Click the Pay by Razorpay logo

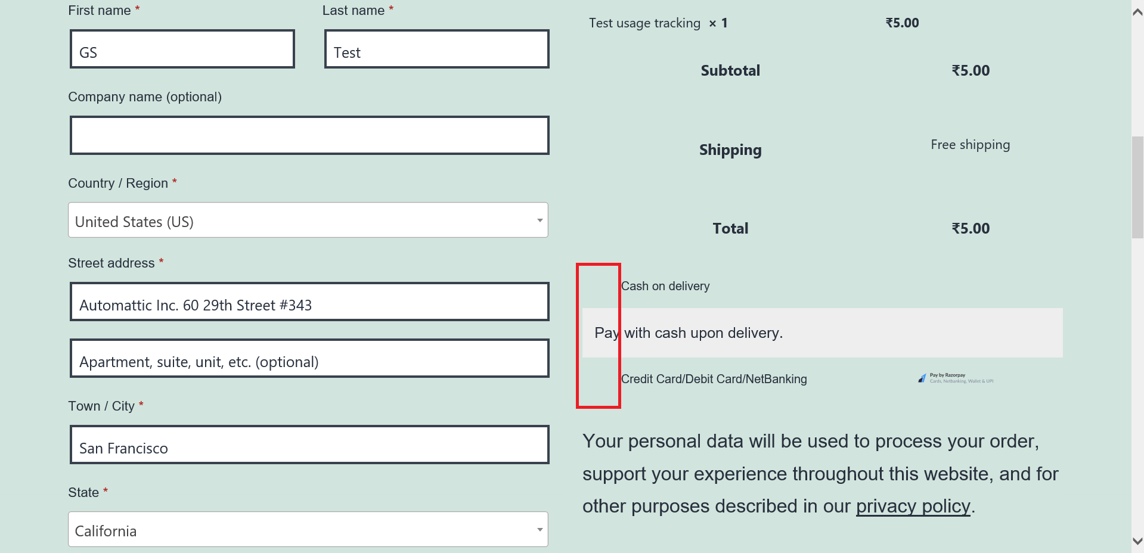[x=954, y=378]
